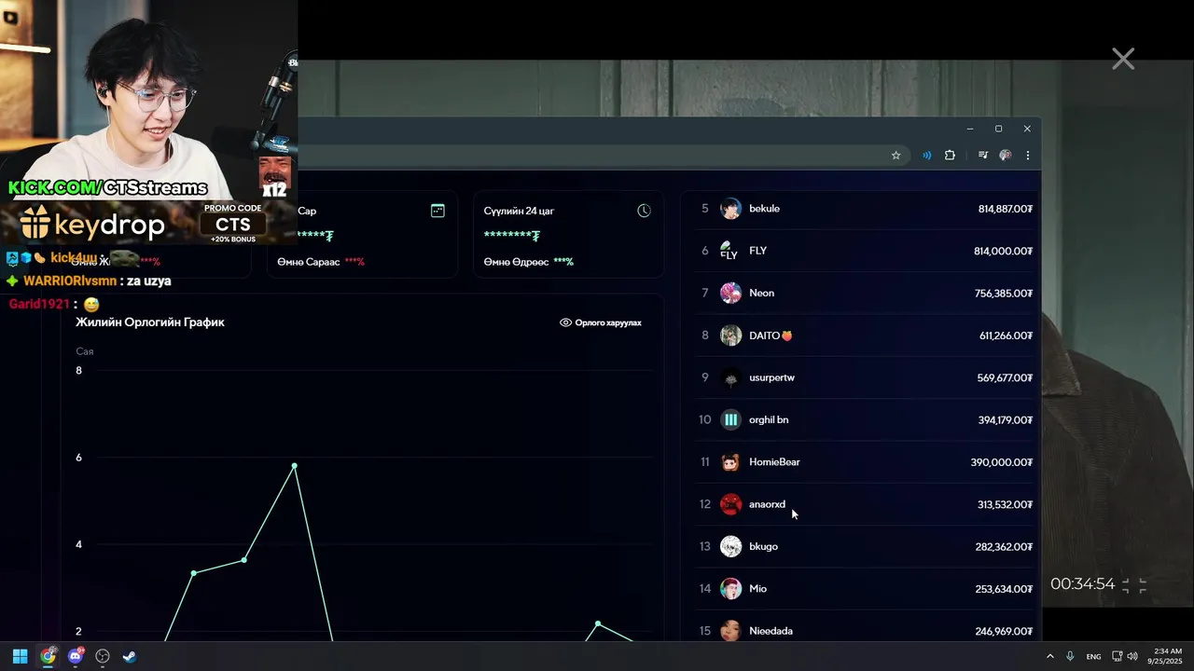Click amount 611,266.00₮
Viewport: 1194px width, 671px height.
coord(1006,335)
